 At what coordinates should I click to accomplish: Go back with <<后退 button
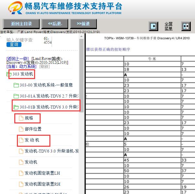pos(55,24)
